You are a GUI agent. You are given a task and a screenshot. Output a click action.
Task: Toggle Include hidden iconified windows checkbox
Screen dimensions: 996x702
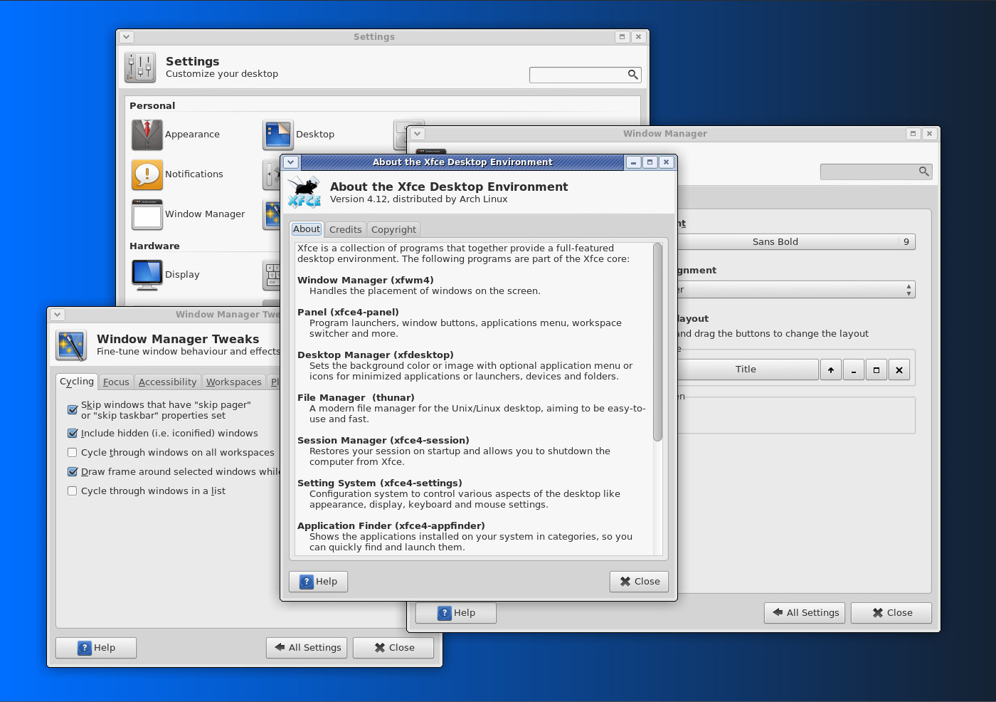point(73,434)
